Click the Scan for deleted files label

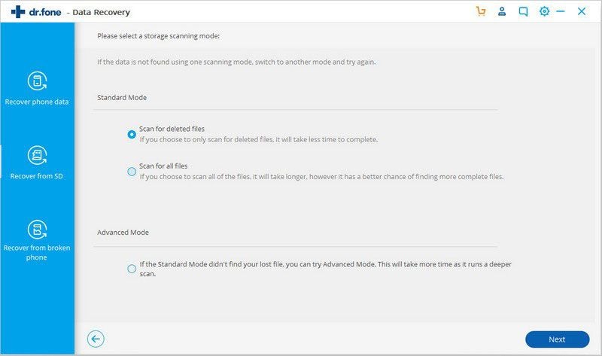pos(172,129)
